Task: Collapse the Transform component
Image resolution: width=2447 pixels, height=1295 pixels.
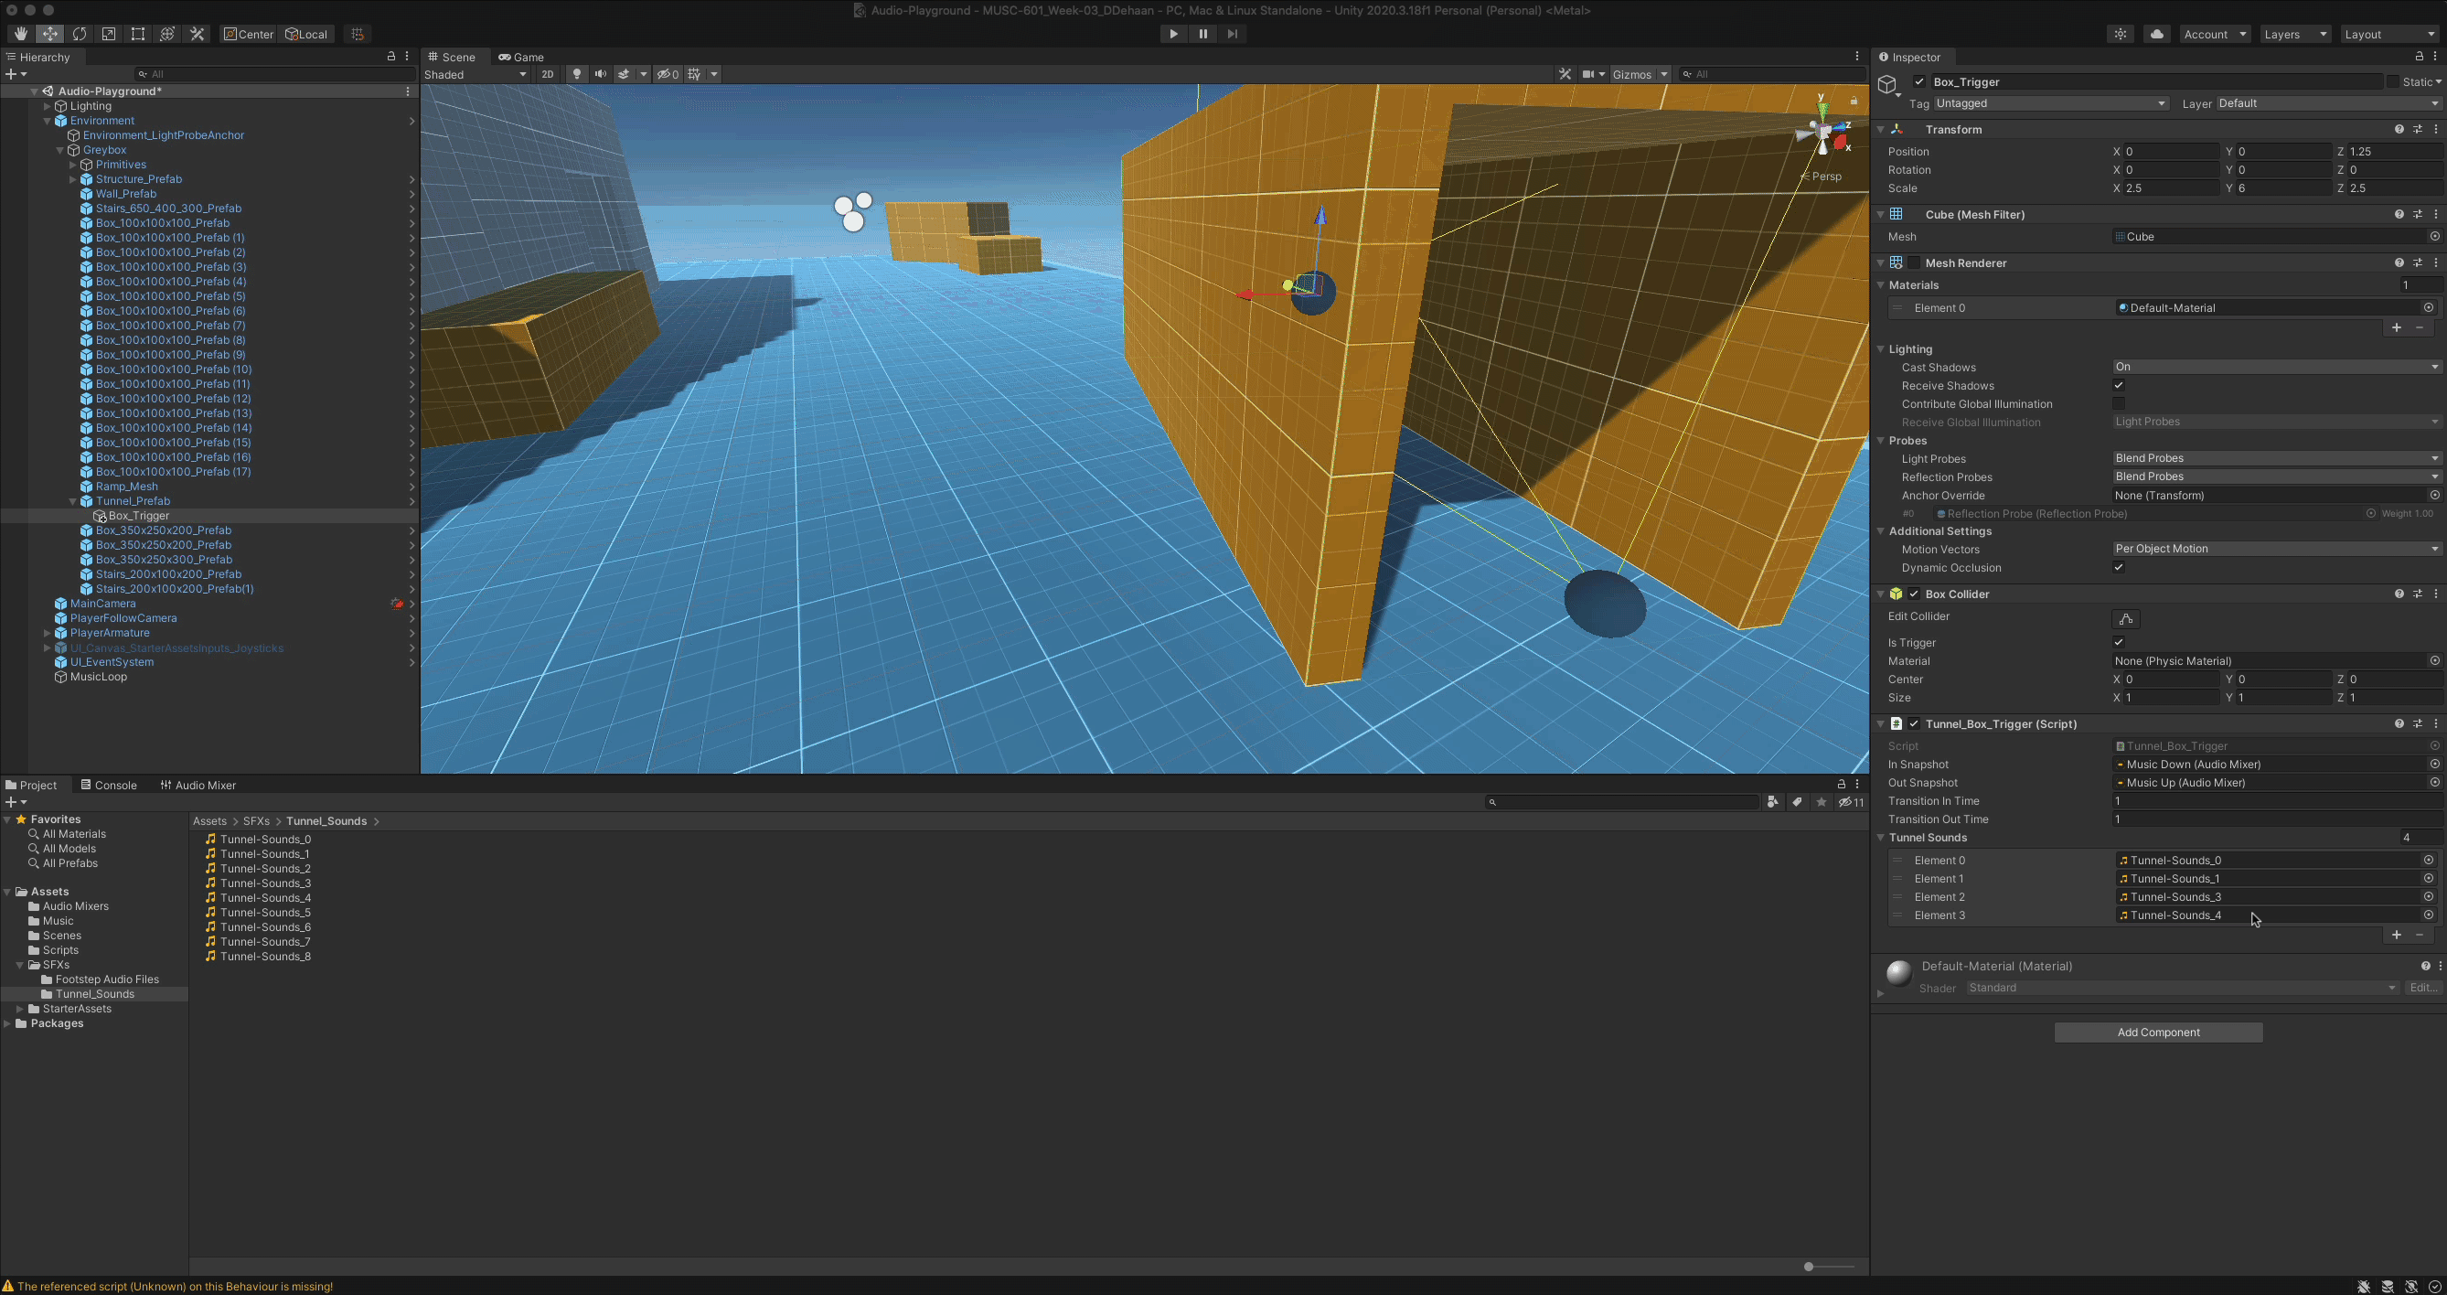Action: pos(1881,129)
